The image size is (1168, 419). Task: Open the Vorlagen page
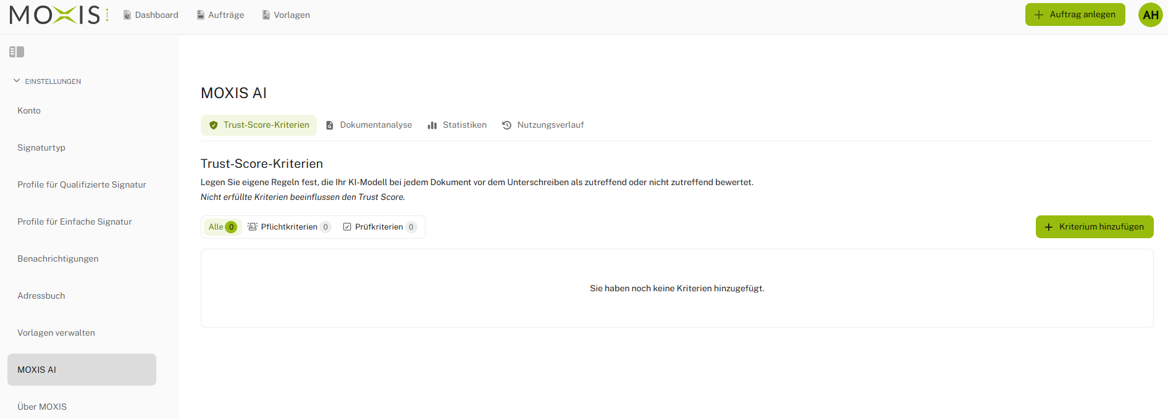click(x=286, y=15)
